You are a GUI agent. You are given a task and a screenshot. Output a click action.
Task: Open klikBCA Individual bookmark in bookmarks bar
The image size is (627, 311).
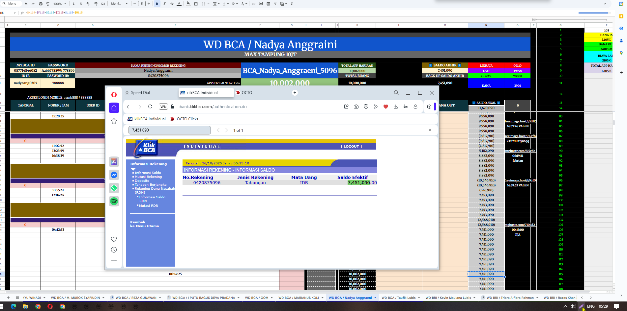coord(147,119)
